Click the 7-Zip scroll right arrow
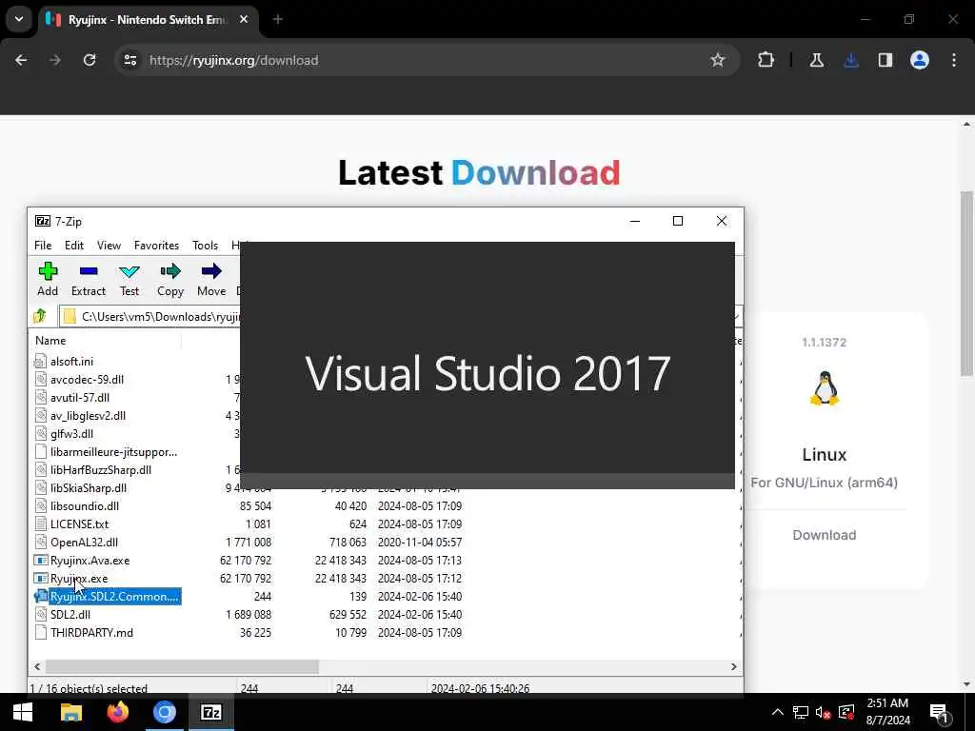Viewport: 975px width, 731px height. 734,666
